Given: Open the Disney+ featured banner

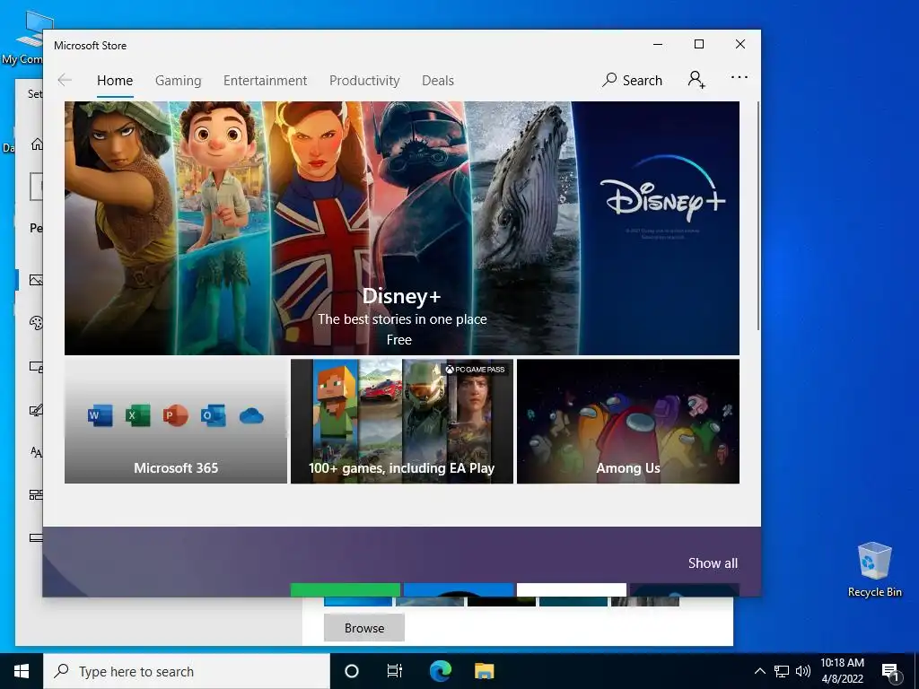Looking at the screenshot, I should point(401,228).
